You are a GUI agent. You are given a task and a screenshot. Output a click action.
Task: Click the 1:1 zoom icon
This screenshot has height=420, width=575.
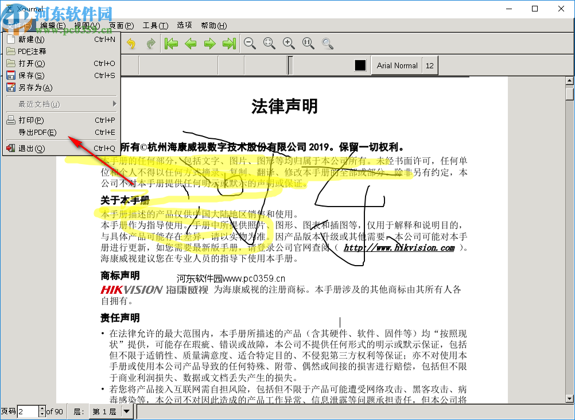tap(308, 44)
